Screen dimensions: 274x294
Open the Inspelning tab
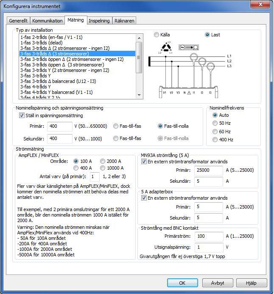99,21
